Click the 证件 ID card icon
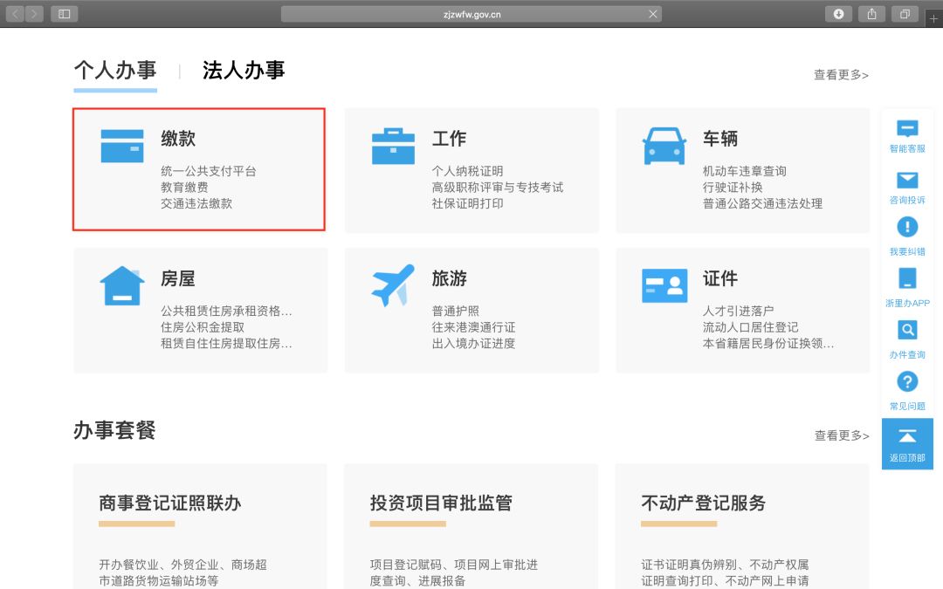This screenshot has width=943, height=589. point(664,285)
